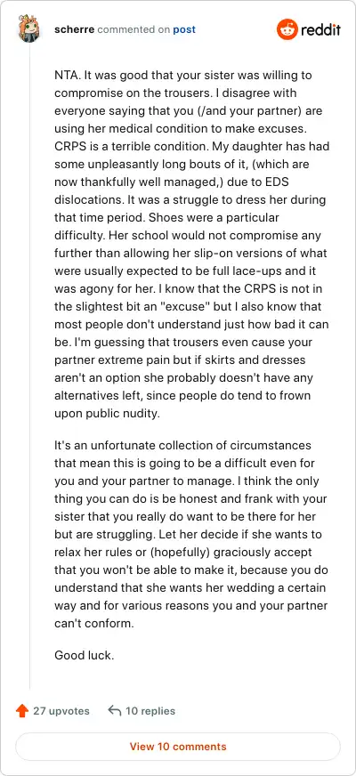Click the '27 upvotes' label
The width and height of the screenshot is (356, 776).
pos(61,711)
